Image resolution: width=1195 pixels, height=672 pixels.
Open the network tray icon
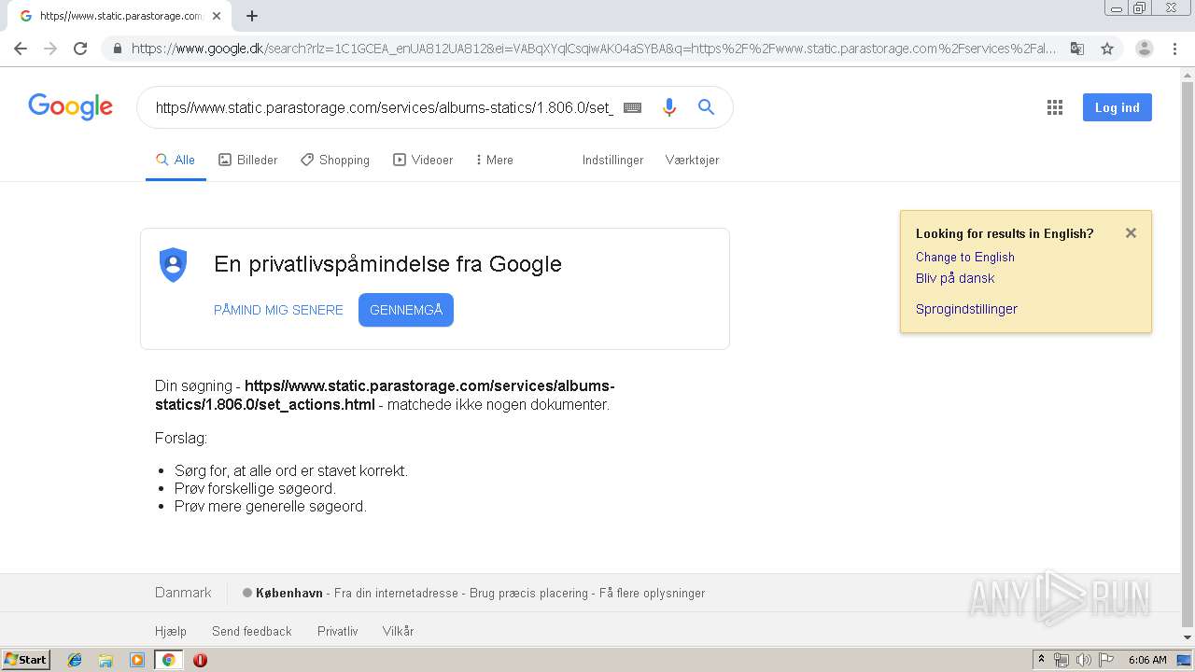pos(1061,660)
